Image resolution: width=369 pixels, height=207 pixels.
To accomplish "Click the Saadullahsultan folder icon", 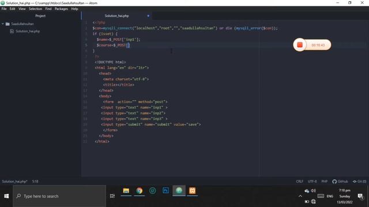I will click(7, 24).
